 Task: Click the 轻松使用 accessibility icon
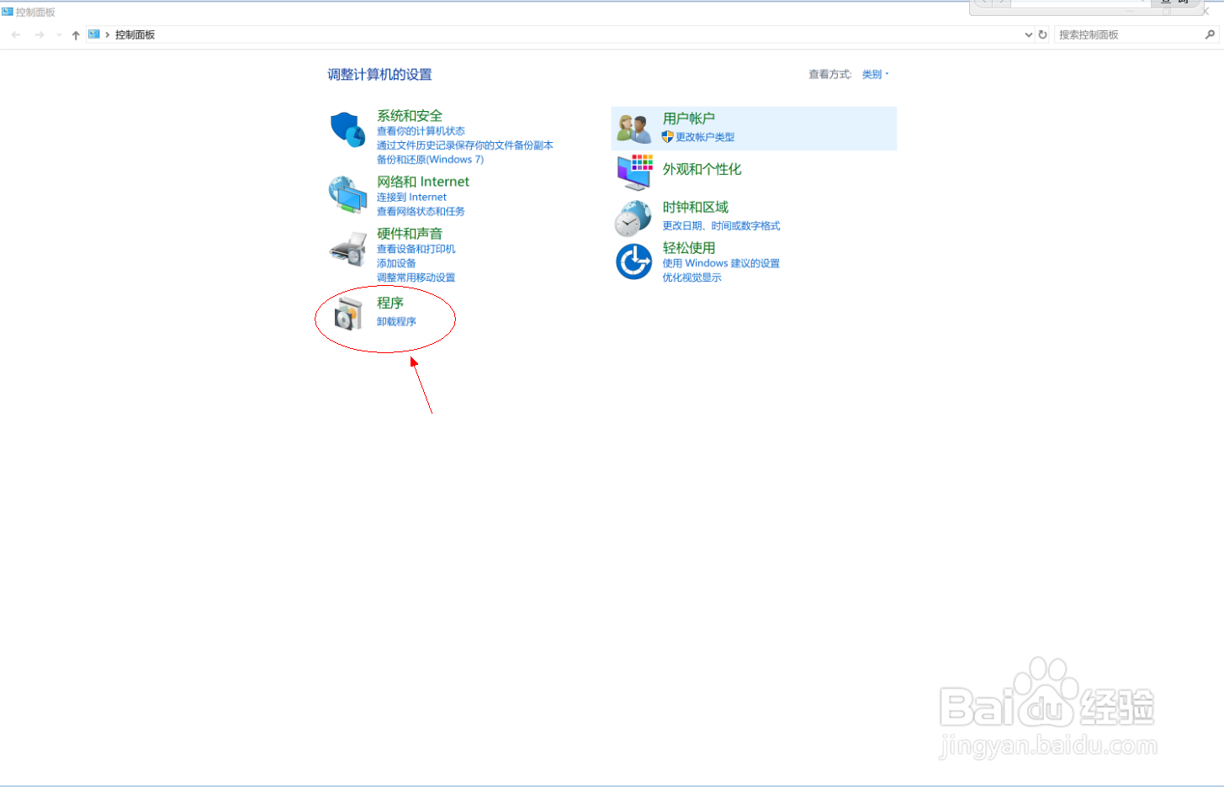click(633, 261)
